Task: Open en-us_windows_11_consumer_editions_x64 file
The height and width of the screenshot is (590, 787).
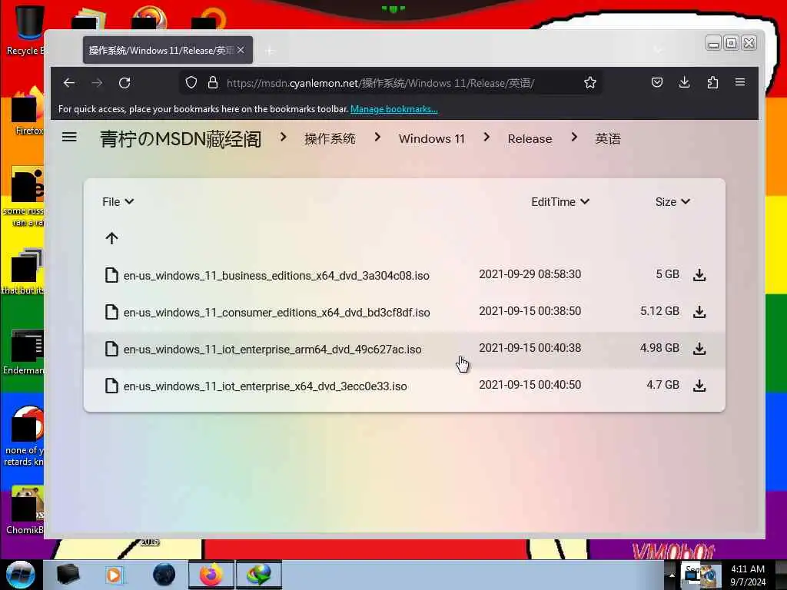Action: pyautogui.click(x=277, y=313)
